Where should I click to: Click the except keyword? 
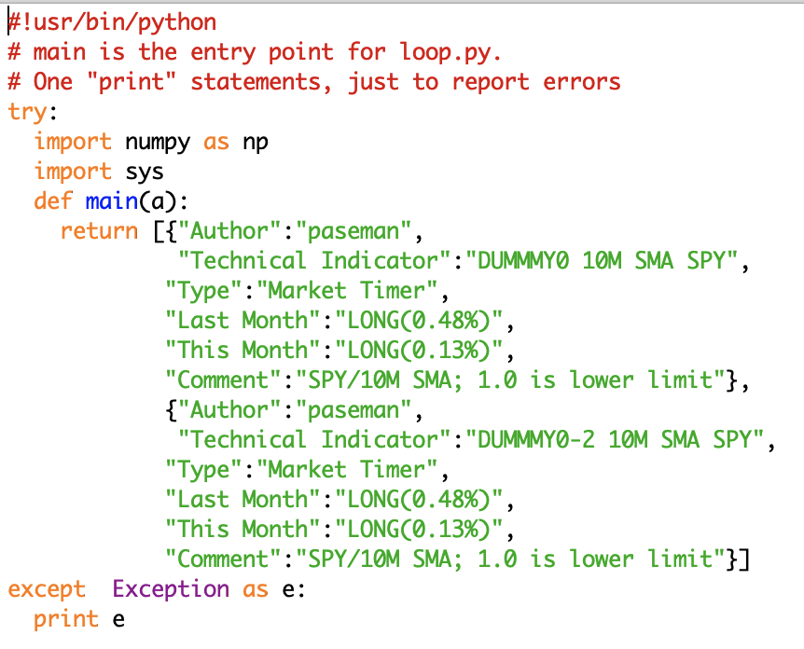click(47, 589)
